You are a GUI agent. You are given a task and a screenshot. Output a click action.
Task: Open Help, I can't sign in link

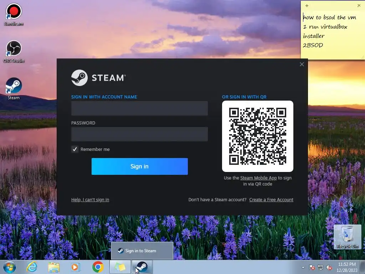[90, 200]
